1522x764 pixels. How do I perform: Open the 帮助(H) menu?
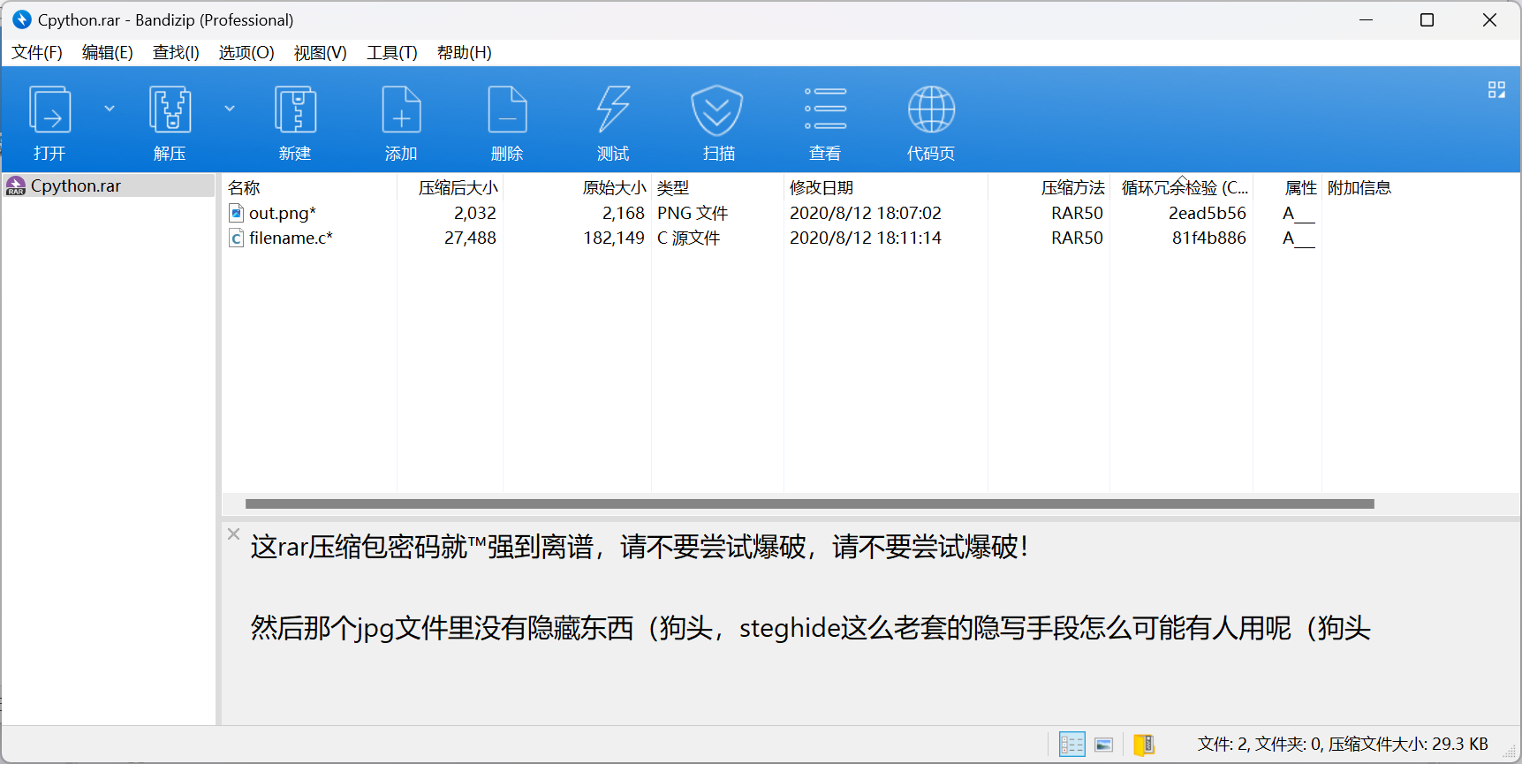click(x=465, y=53)
